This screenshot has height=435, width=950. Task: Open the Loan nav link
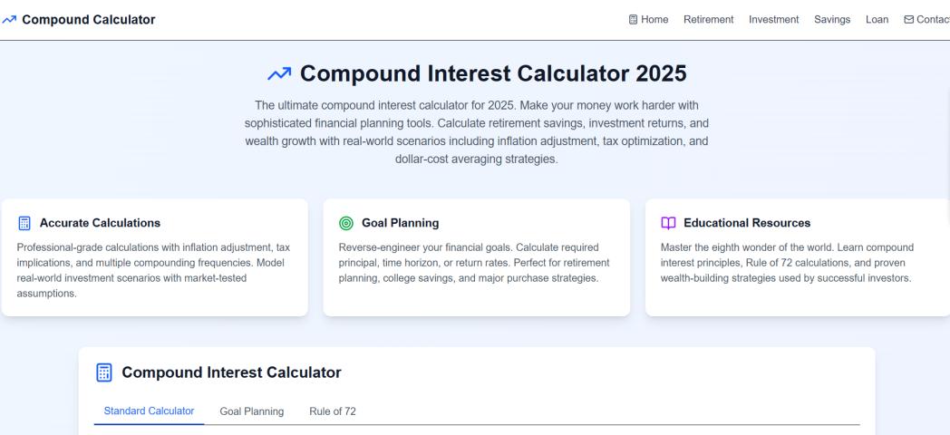pos(877,20)
